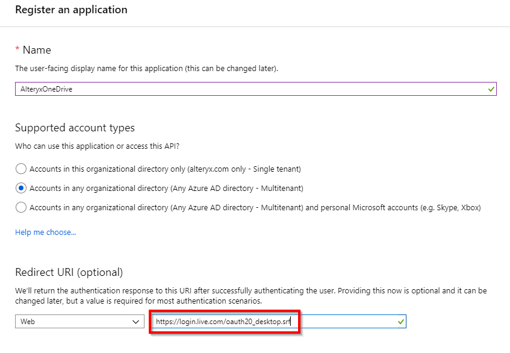Click the green validation check beside the Redirect URI

pos(400,321)
